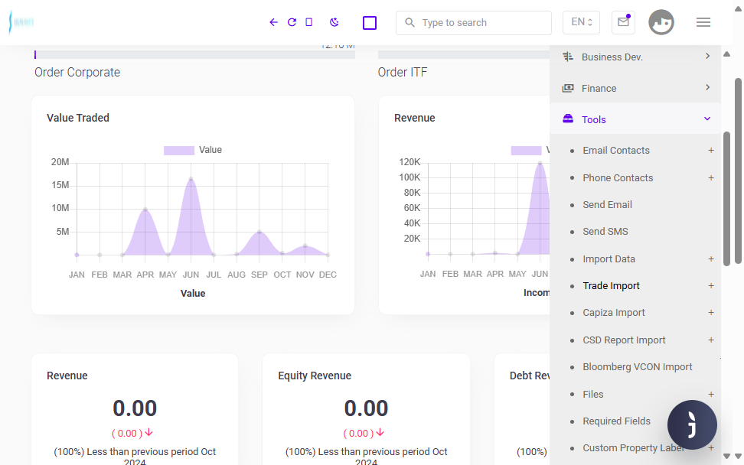Screen dimensions: 744x465
Task: Click the fullscreen square icon
Action: click(x=370, y=23)
